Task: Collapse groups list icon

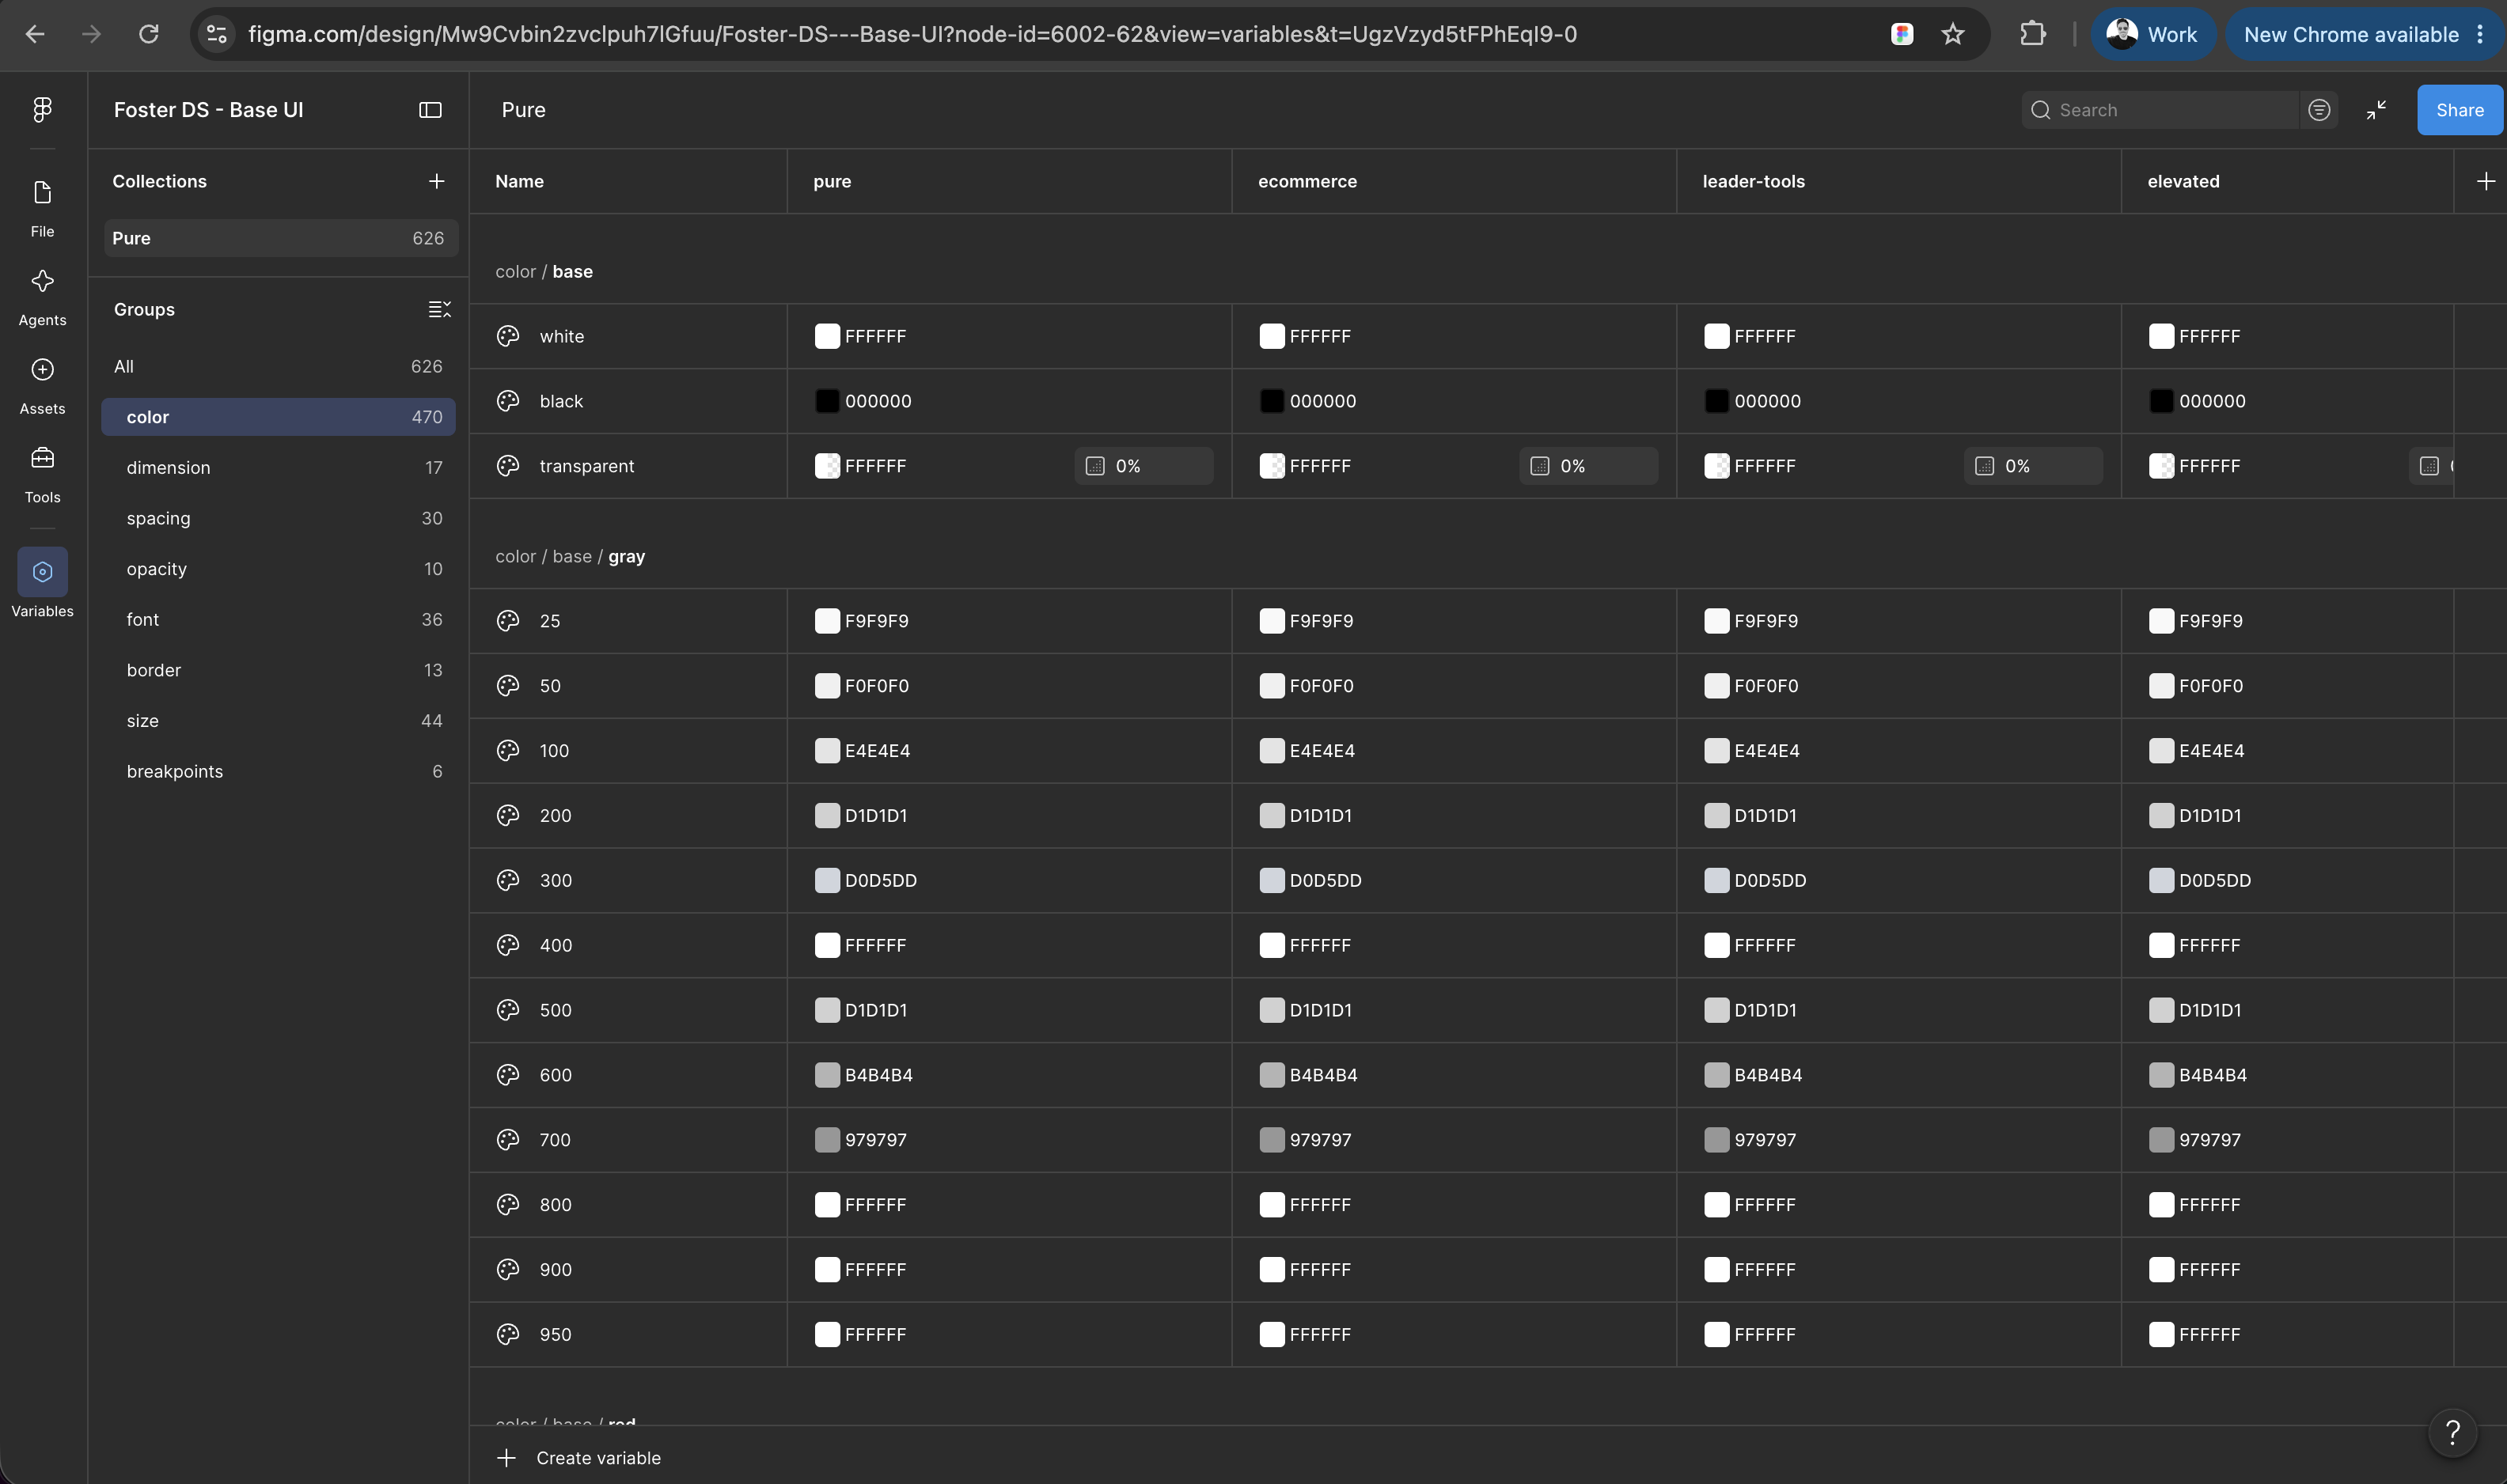Action: pyautogui.click(x=439, y=309)
